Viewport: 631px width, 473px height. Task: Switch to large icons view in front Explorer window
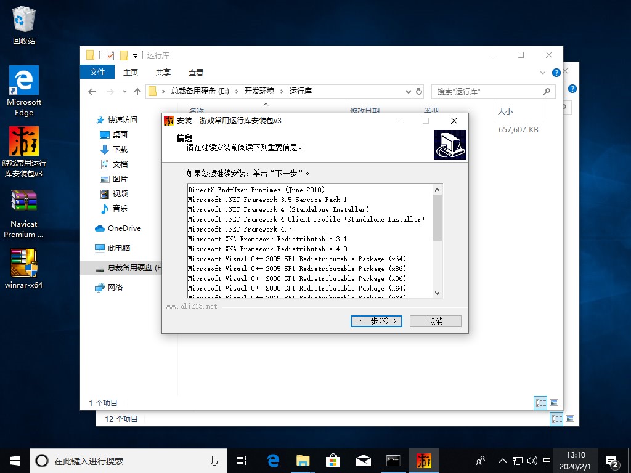pos(554,403)
